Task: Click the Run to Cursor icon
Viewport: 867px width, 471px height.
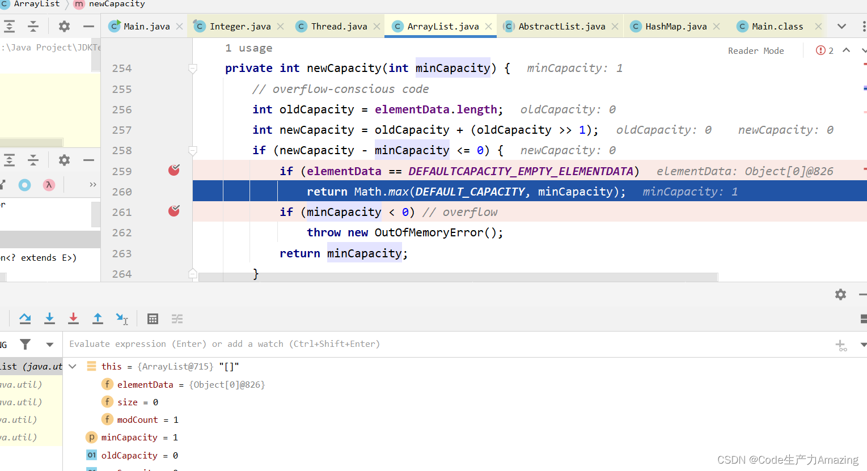Action: pyautogui.click(x=122, y=319)
